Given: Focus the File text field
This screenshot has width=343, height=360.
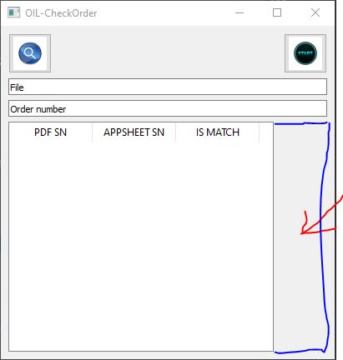Looking at the screenshot, I should click(168, 87).
